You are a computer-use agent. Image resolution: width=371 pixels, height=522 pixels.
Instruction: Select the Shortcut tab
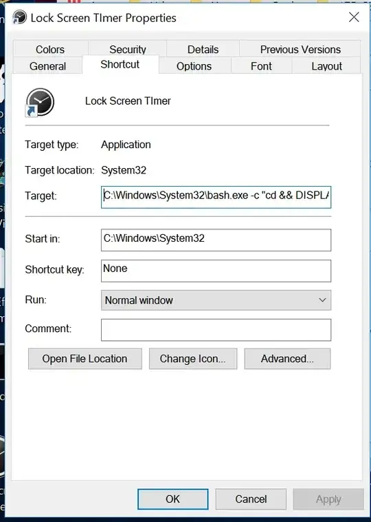[x=120, y=64]
